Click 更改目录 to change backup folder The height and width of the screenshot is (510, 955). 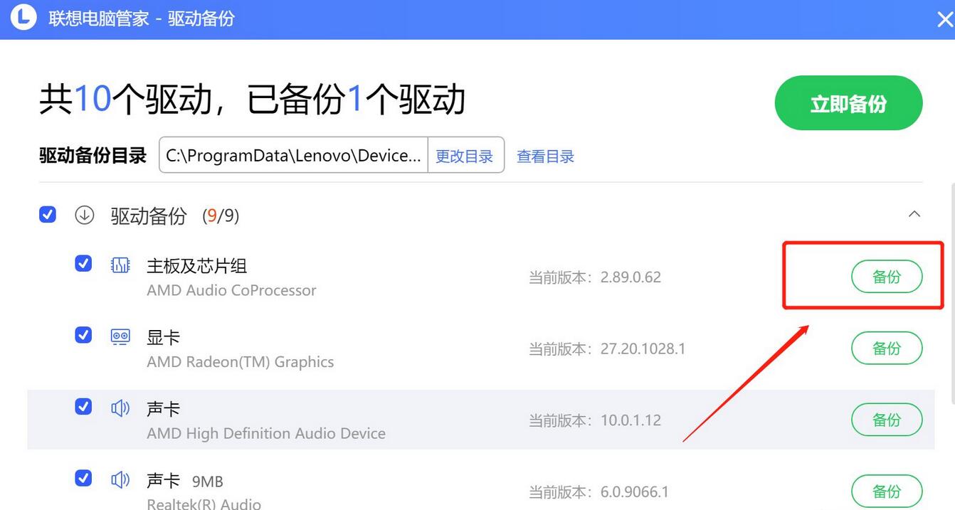[465, 156]
